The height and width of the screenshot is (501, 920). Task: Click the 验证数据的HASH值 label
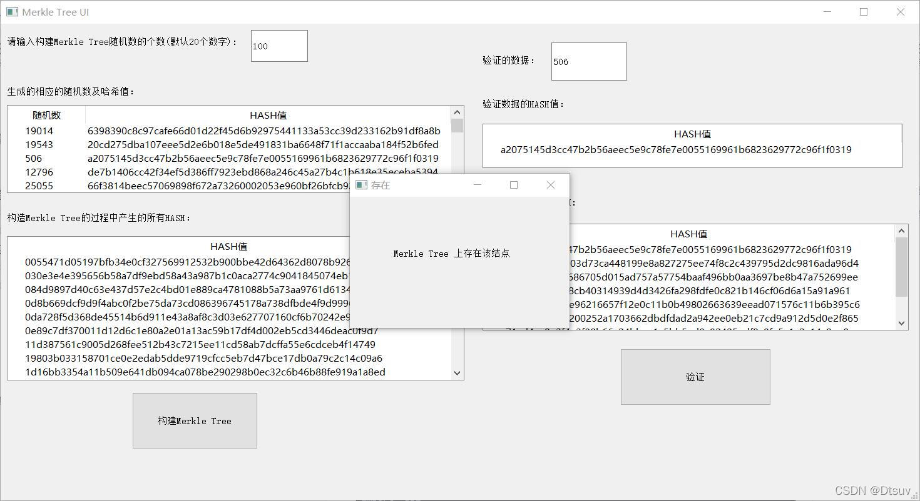pyautogui.click(x=523, y=104)
